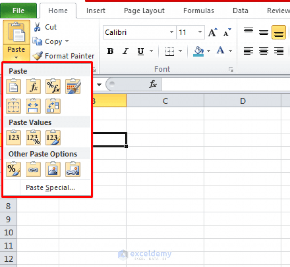The height and width of the screenshot is (267, 290).
Task: Toggle Bottom Align (highlighted)
Action: pyautogui.click(x=279, y=32)
